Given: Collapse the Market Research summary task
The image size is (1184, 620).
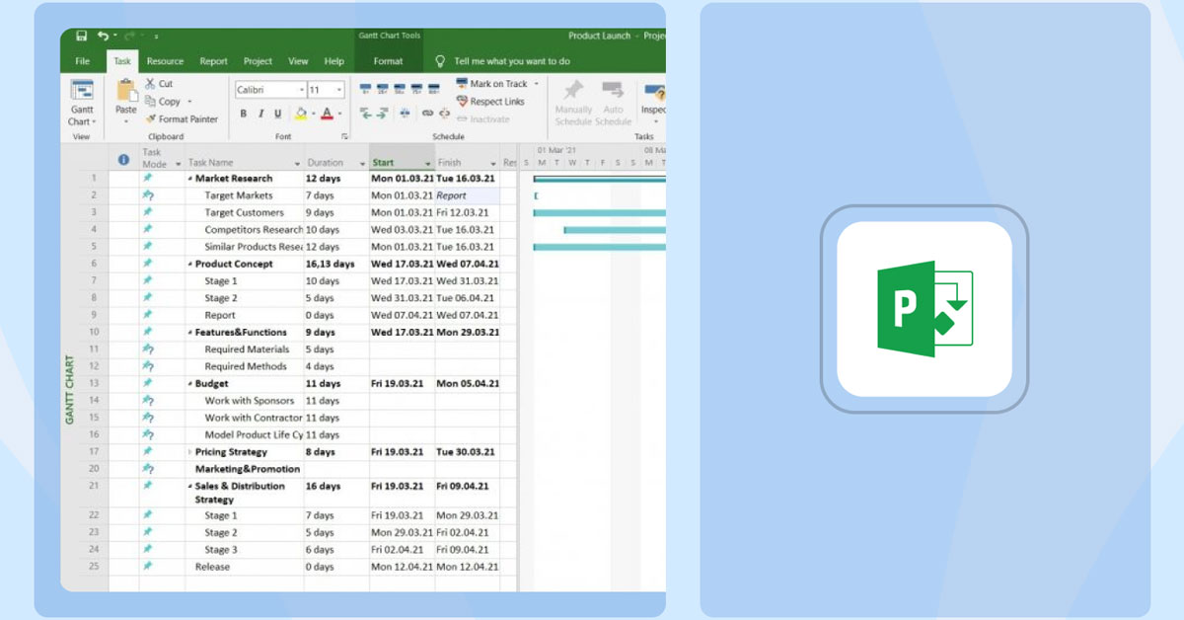Looking at the screenshot, I should tap(190, 179).
